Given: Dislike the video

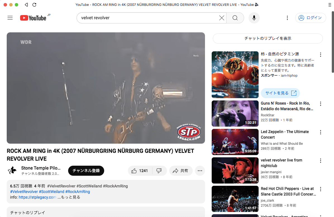Looking at the screenshot, I should [159, 171].
